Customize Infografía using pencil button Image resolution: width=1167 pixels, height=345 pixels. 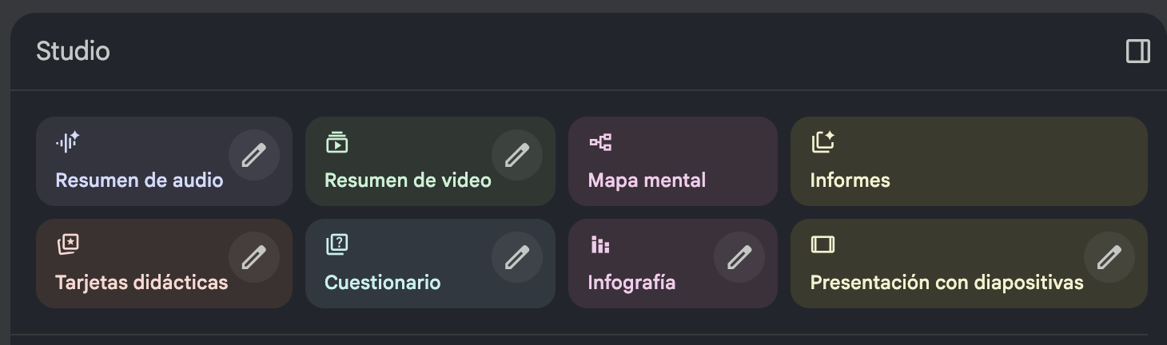coord(739,257)
